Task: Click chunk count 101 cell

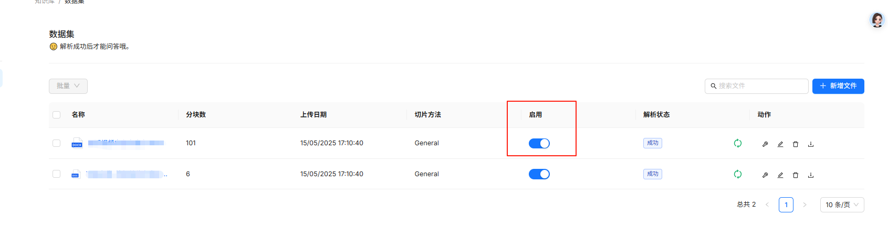Action: 191,143
